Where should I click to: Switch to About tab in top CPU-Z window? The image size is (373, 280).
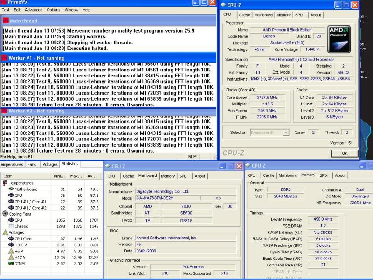coord(316,15)
